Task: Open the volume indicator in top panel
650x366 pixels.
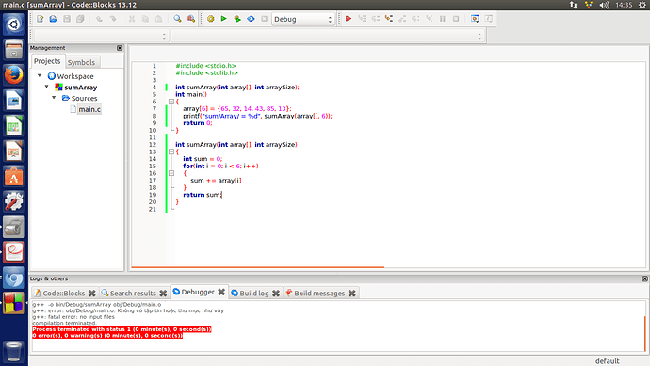Action: (x=604, y=5)
